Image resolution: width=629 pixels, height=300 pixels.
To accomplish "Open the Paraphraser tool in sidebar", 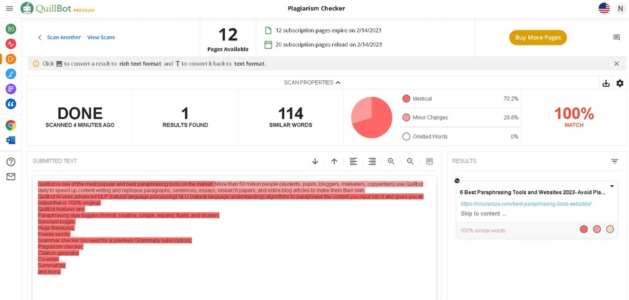I will [x=11, y=29].
